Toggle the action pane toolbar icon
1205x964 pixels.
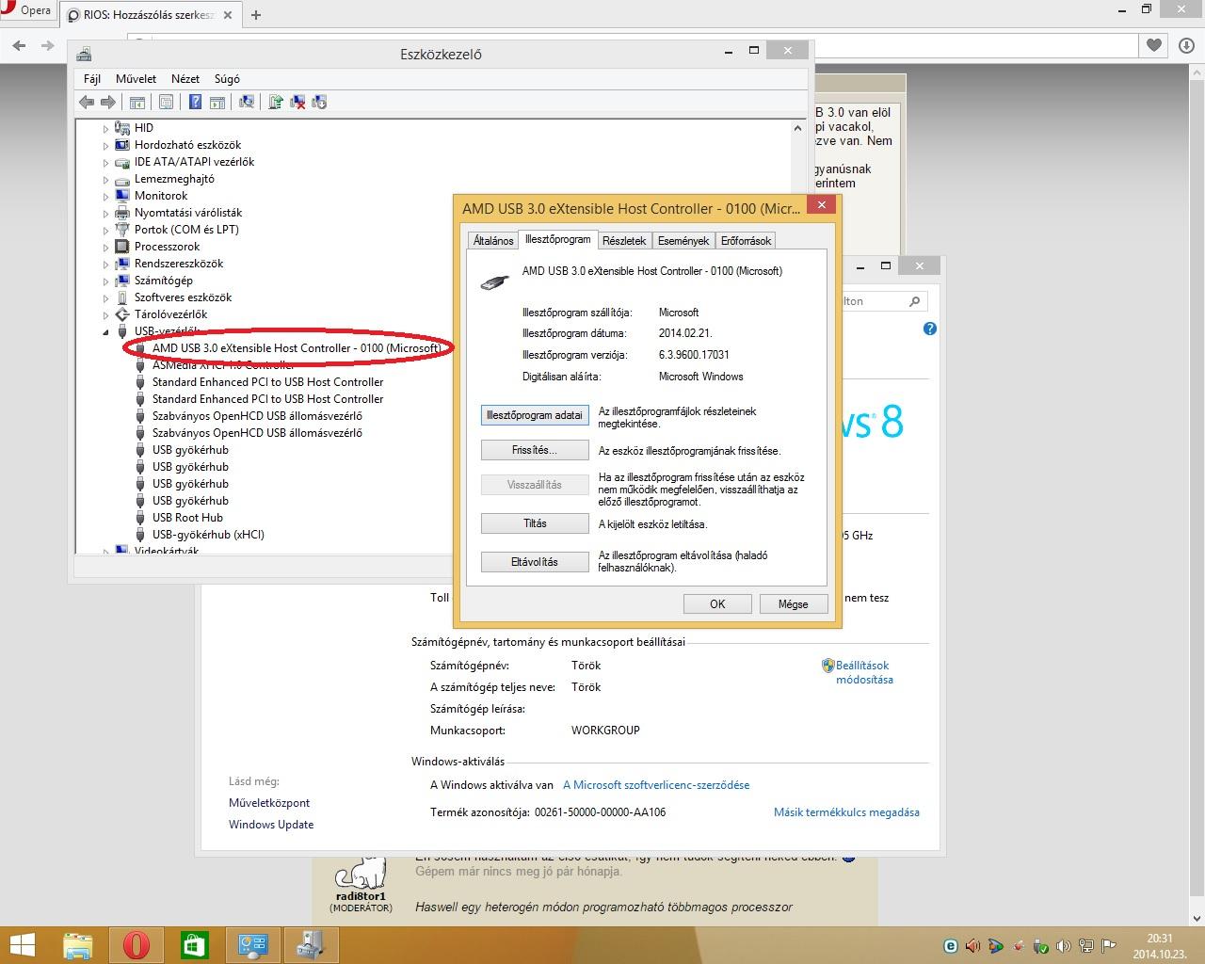[217, 102]
